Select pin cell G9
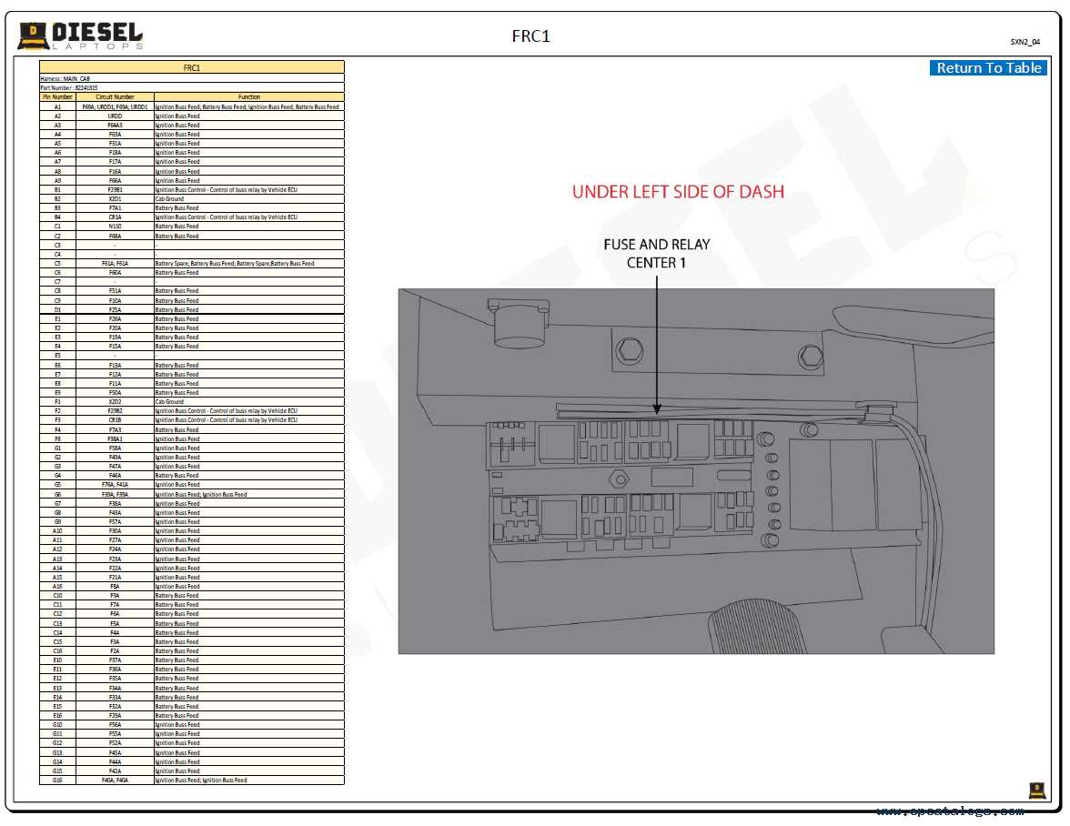 (57, 522)
